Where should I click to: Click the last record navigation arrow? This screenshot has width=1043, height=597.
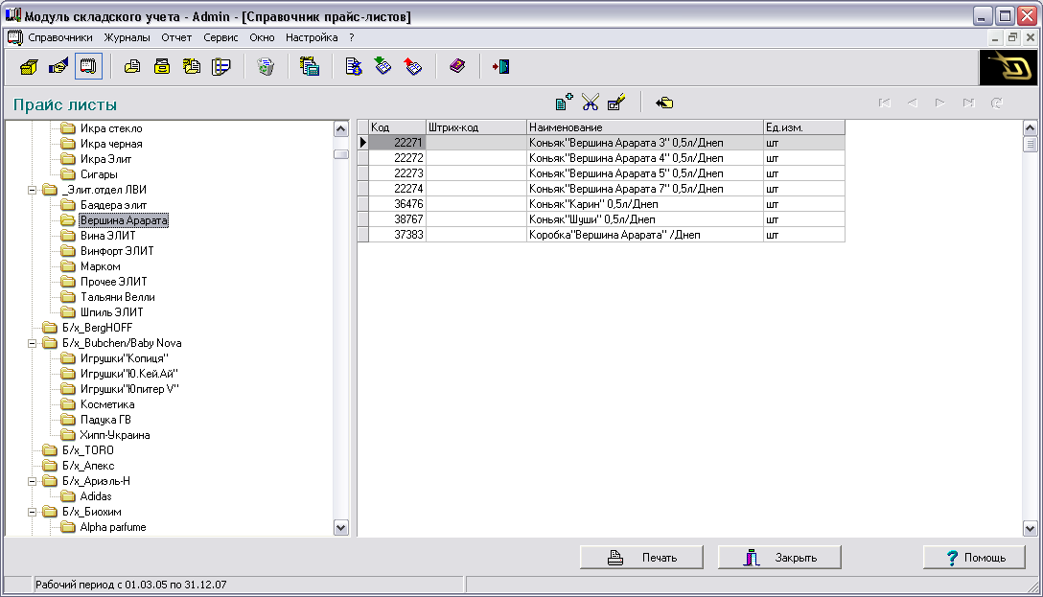(x=968, y=103)
